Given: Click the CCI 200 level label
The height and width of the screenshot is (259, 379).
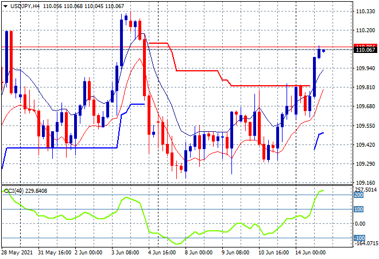Looking at the screenshot, I should [x=359, y=195].
